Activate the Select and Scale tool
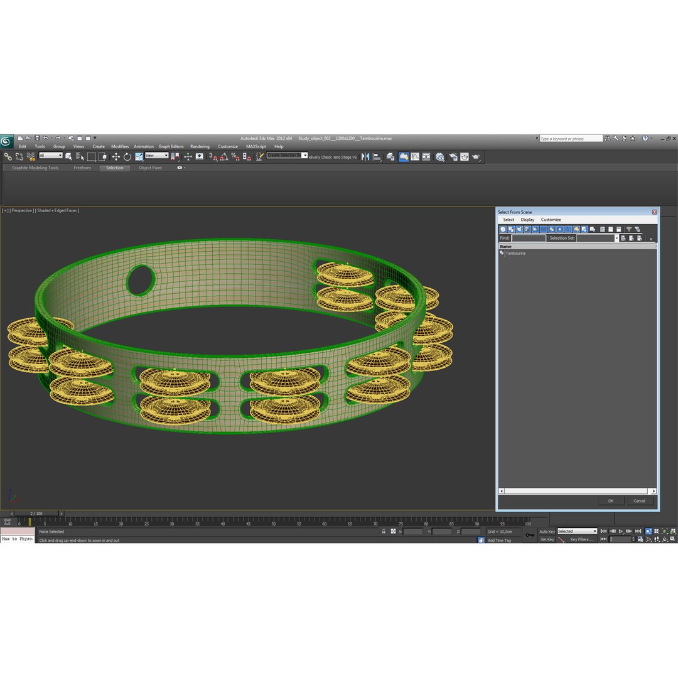678x678 pixels. coord(139,156)
